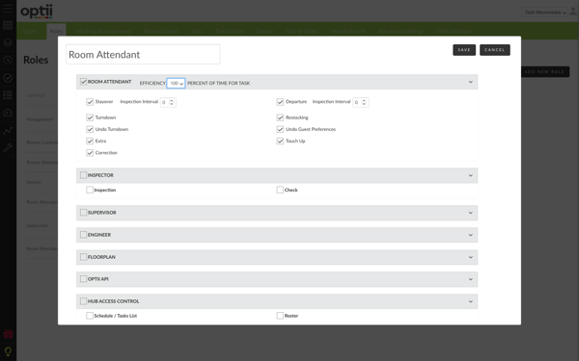Open the hamburger menu in the sidebar
The image size is (579, 361).
(x=8, y=9)
